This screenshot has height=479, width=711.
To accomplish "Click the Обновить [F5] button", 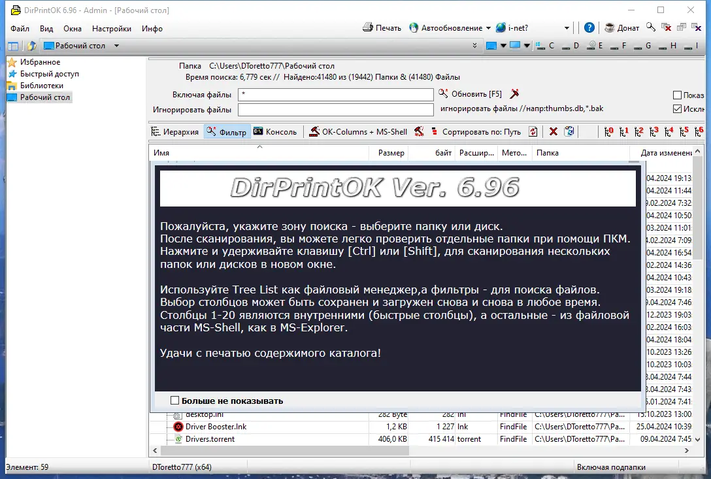I will [471, 94].
